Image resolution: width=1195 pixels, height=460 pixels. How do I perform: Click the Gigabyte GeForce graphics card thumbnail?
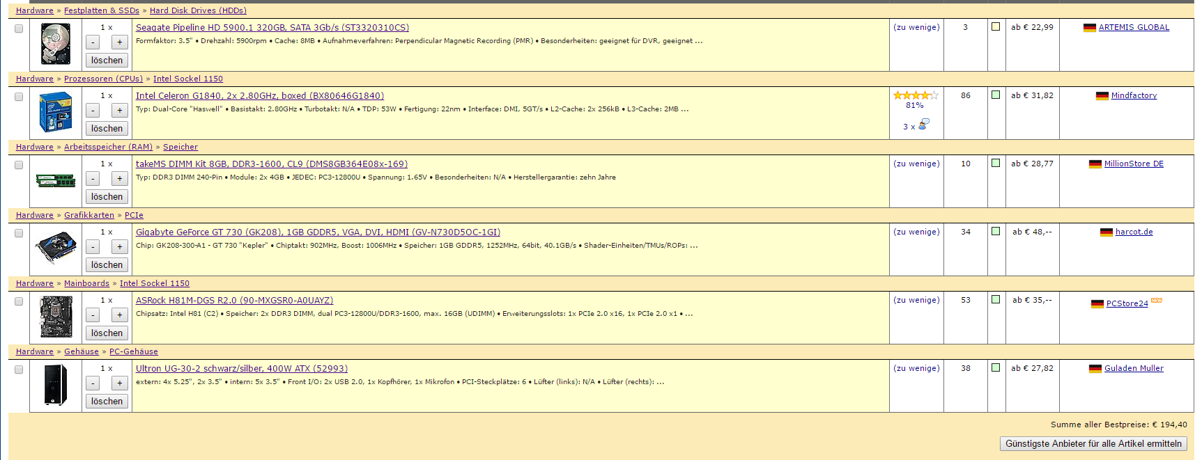[56, 248]
